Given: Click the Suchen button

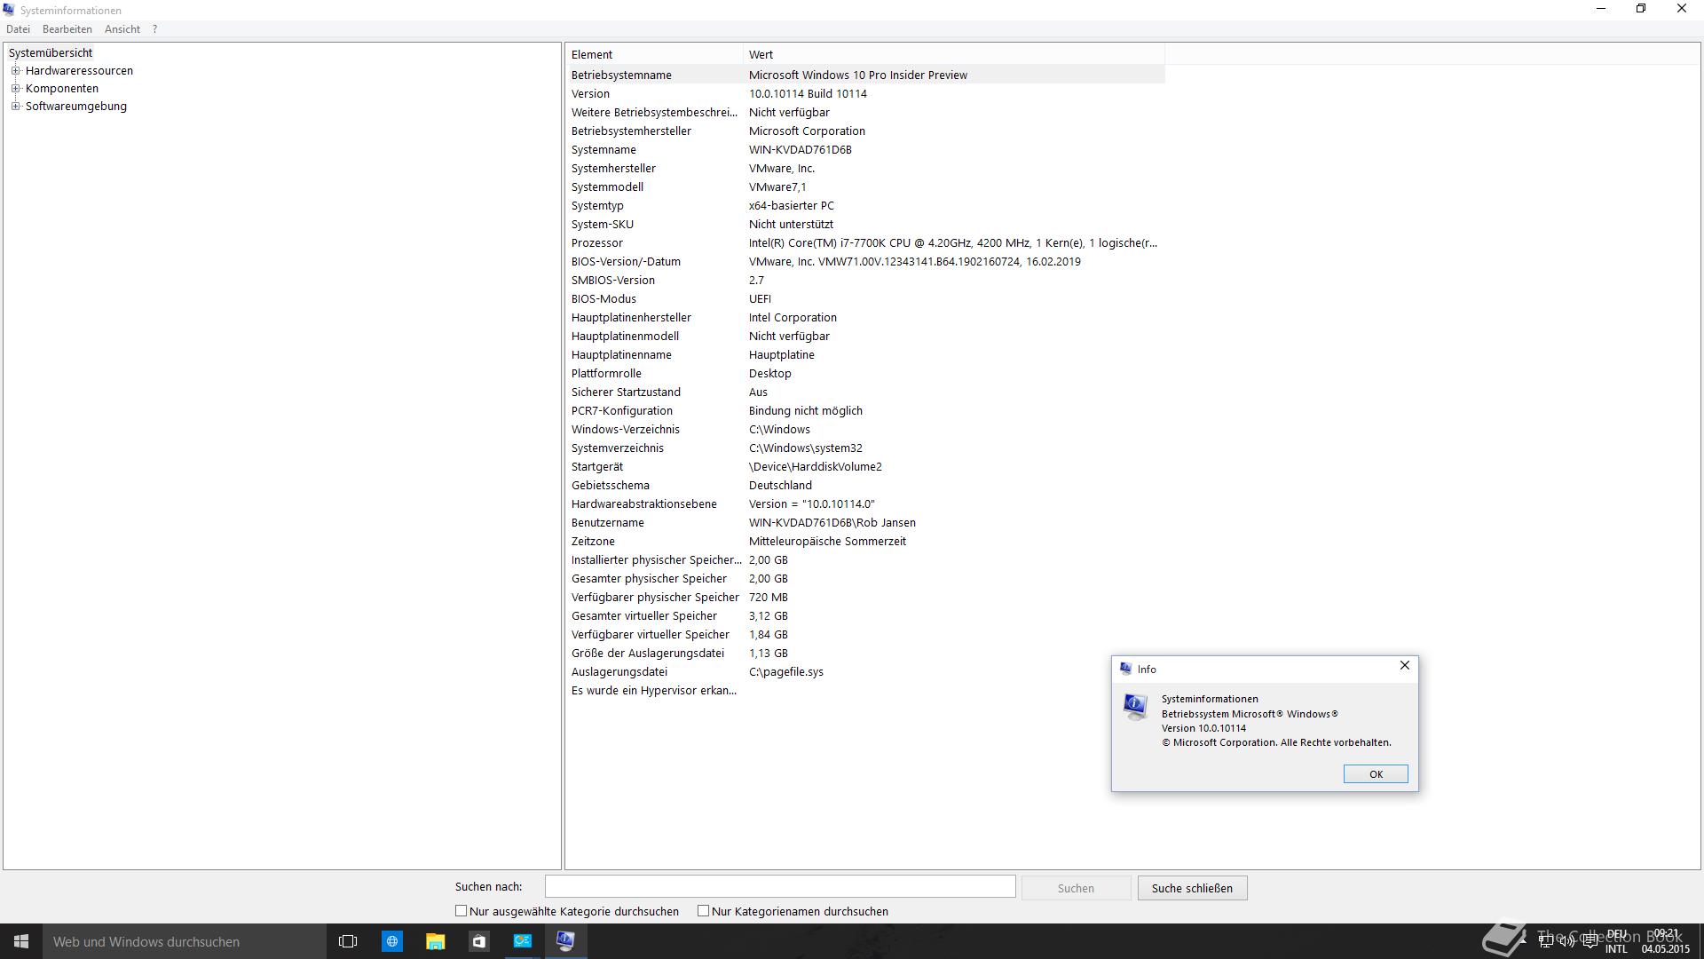Looking at the screenshot, I should pos(1076,888).
